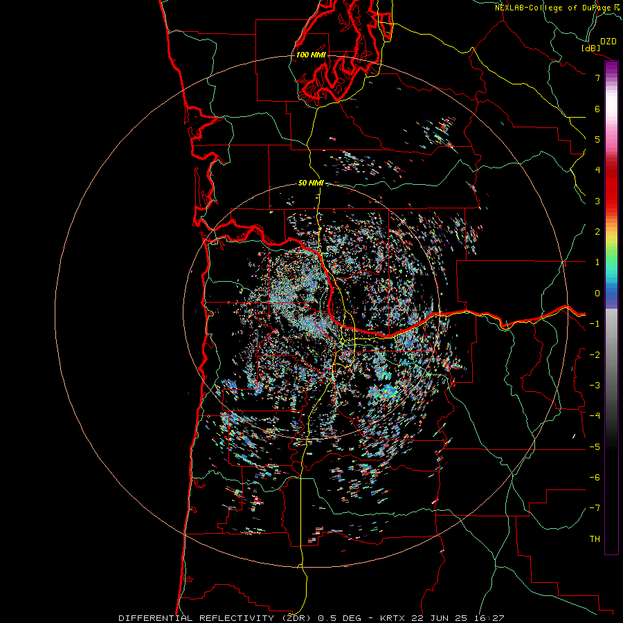Click the [dB] units label
The height and width of the screenshot is (623, 623).
(591, 48)
